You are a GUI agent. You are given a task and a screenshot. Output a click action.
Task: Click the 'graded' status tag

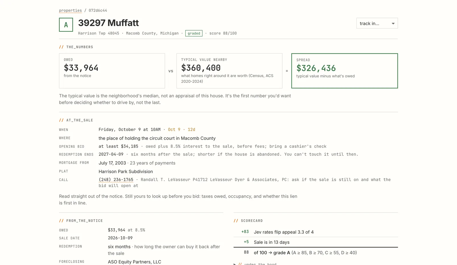pos(194,33)
